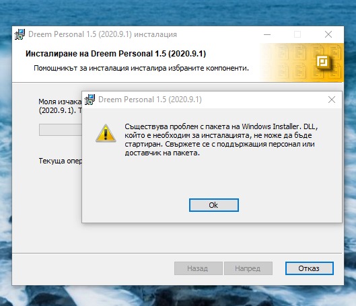This screenshot has height=306, width=356.
Task: Click text Помощникът за инсталация инсталира избраните компоненти
Action: tap(141, 68)
